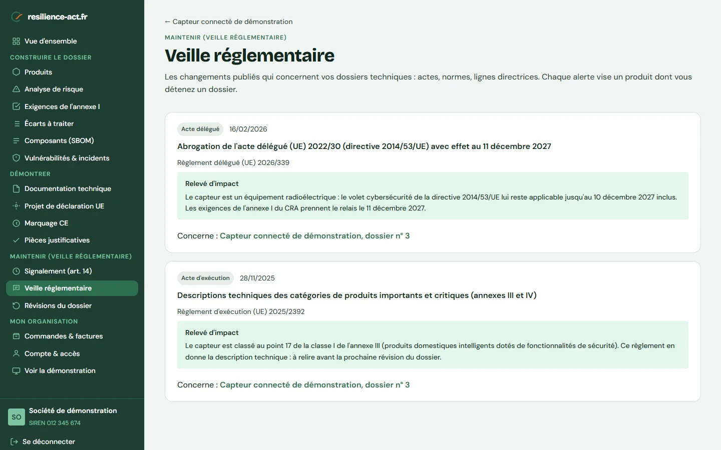Image resolution: width=721 pixels, height=450 pixels.
Task: Open the Écarts à traiter list icon
Action: [x=16, y=123]
